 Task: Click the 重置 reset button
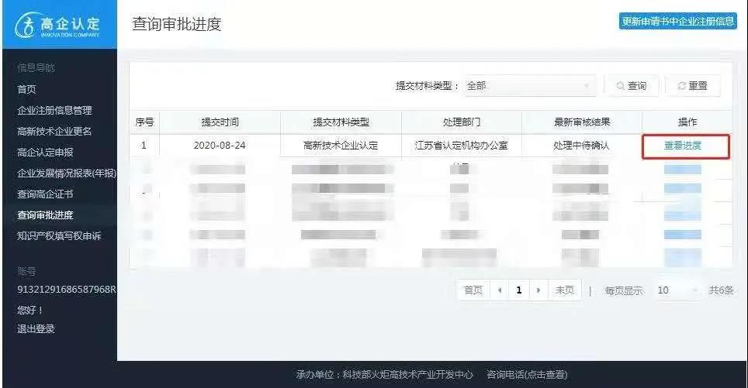click(x=692, y=86)
